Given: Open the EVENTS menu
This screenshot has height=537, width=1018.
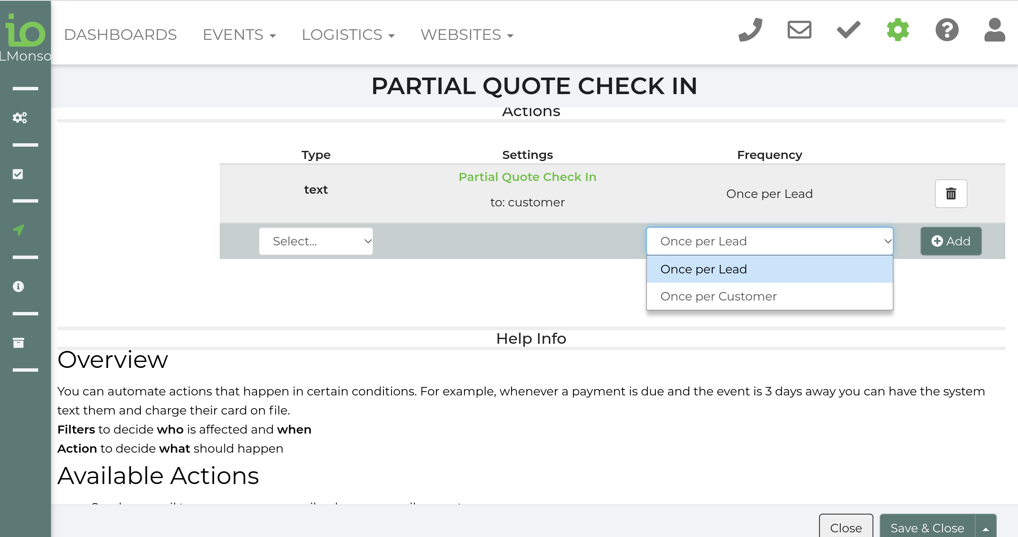Looking at the screenshot, I should click(239, 35).
